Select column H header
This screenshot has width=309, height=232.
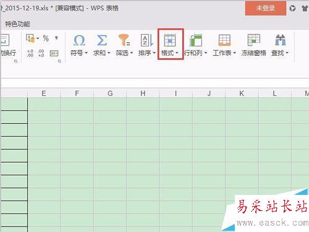[x=143, y=93]
